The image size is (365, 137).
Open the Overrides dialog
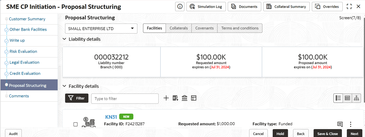327,6
